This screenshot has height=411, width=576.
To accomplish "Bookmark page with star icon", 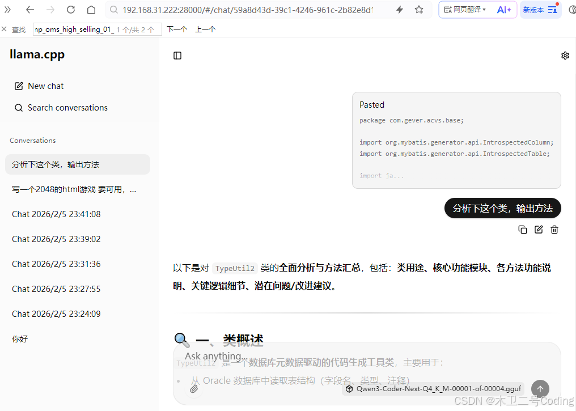I will point(419,10).
